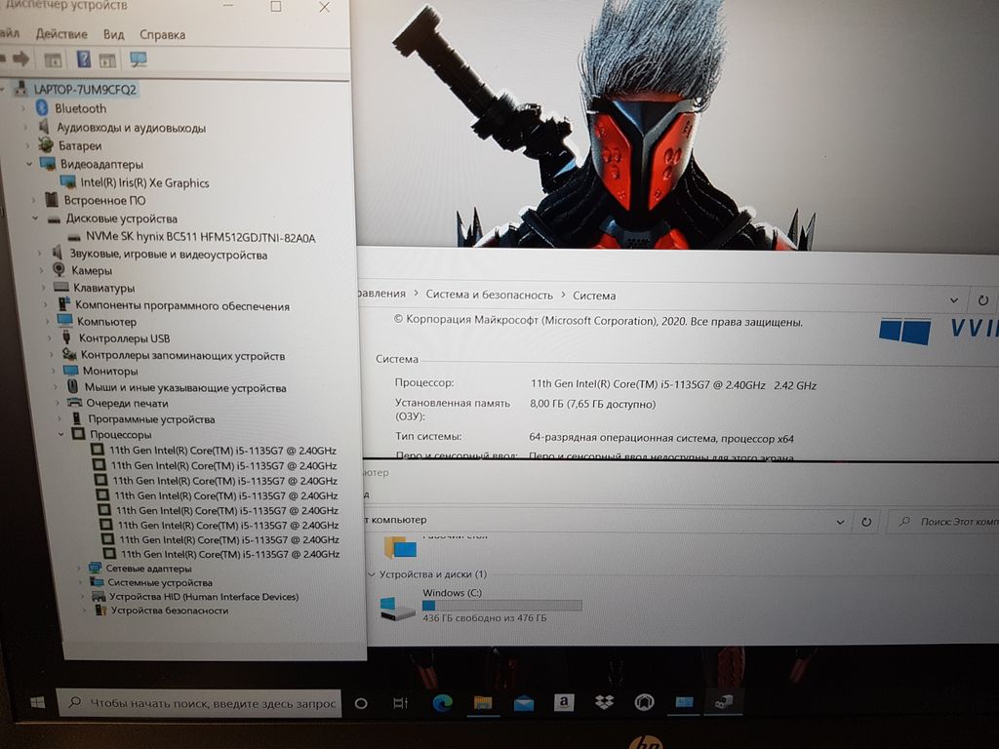Click the refresh button in the Explorer address bar
The image size is (999, 749).
[865, 522]
